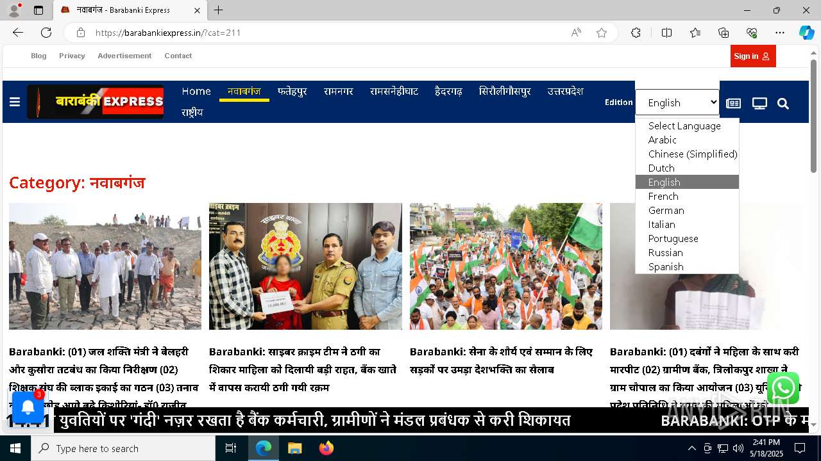Viewport: 821px width, 461px height.
Task: Choose Portuguese from the language list
Action: pos(687,238)
